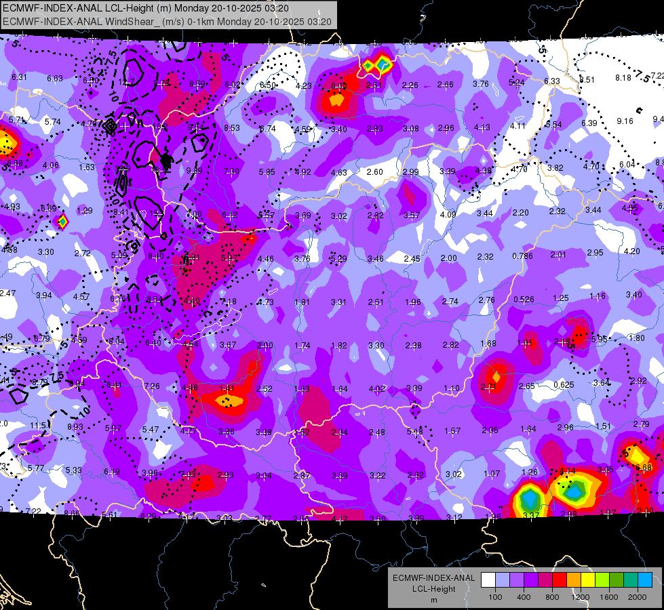Click the '400' legend scale label
This screenshot has width=664, height=610.
coord(524,597)
